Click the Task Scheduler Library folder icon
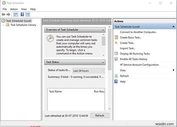Viewport: 177px width, 127px height. 8,25
